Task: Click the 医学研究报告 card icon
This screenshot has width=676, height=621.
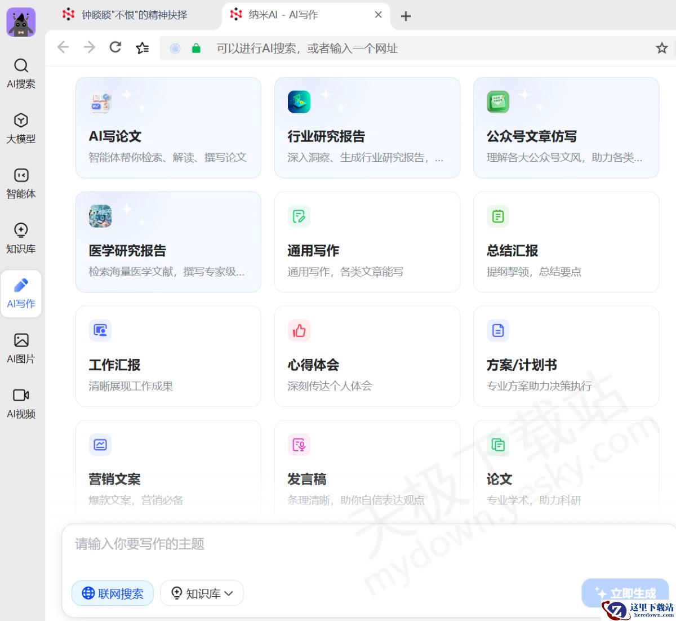Action: [x=100, y=216]
